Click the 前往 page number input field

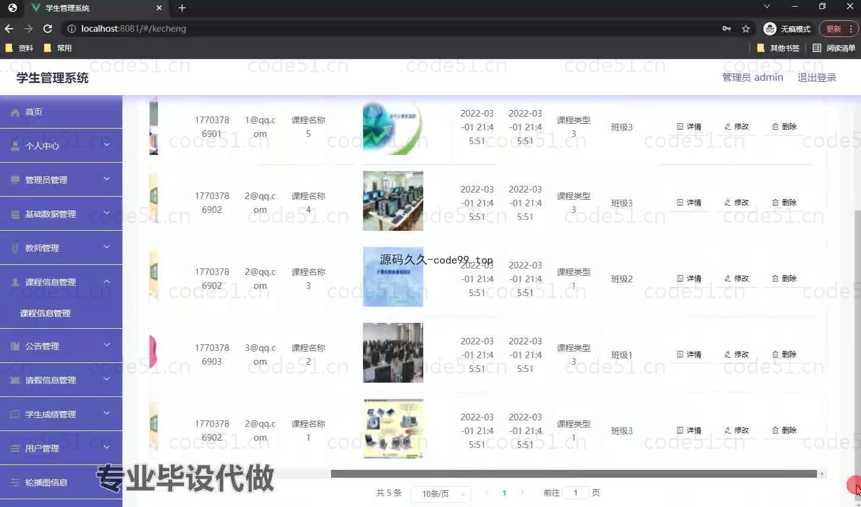click(576, 493)
